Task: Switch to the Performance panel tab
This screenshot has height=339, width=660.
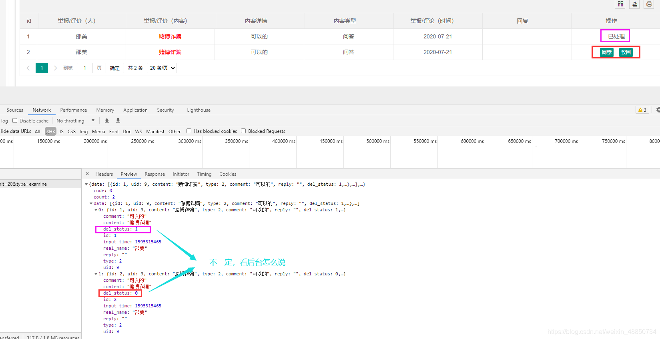Action: tap(74, 110)
